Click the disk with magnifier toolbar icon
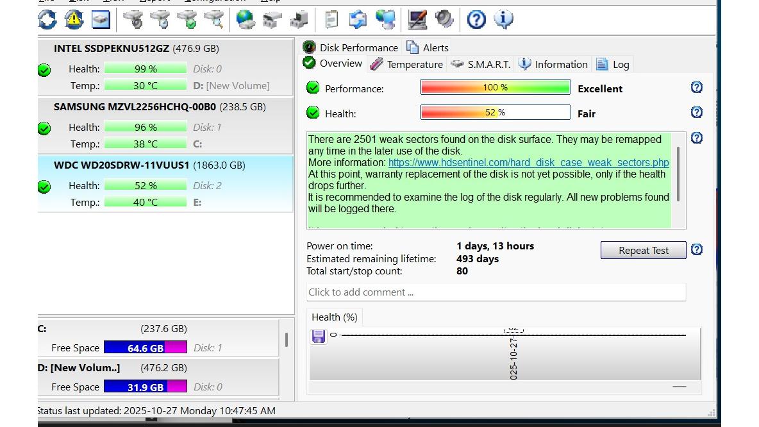This screenshot has width=759, height=427. pyautogui.click(x=213, y=20)
